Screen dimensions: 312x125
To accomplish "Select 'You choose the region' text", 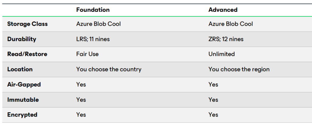I will [x=239, y=69].
